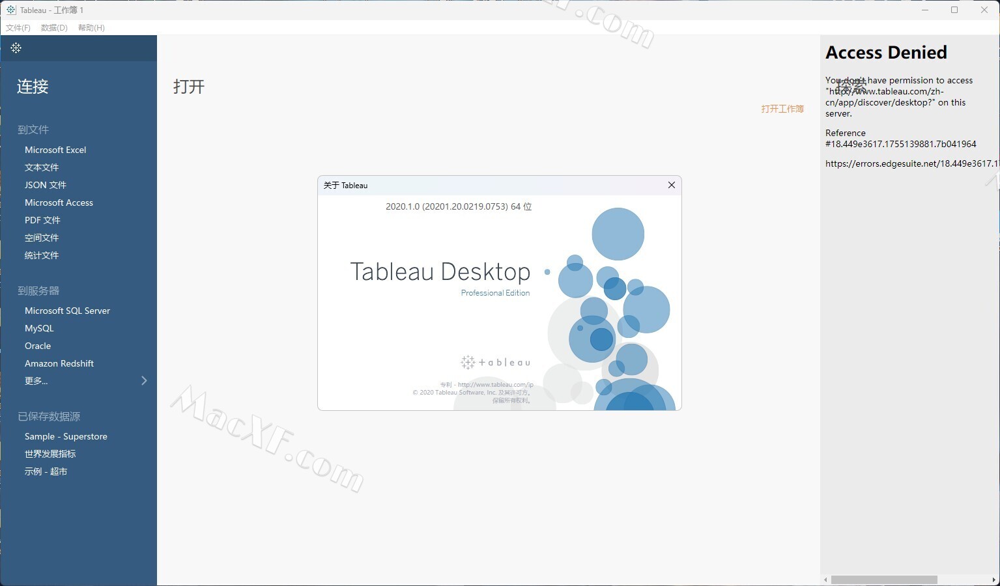This screenshot has height=586, width=1000.
Task: Click the tableau logo in the about dialog
Action: 496,362
